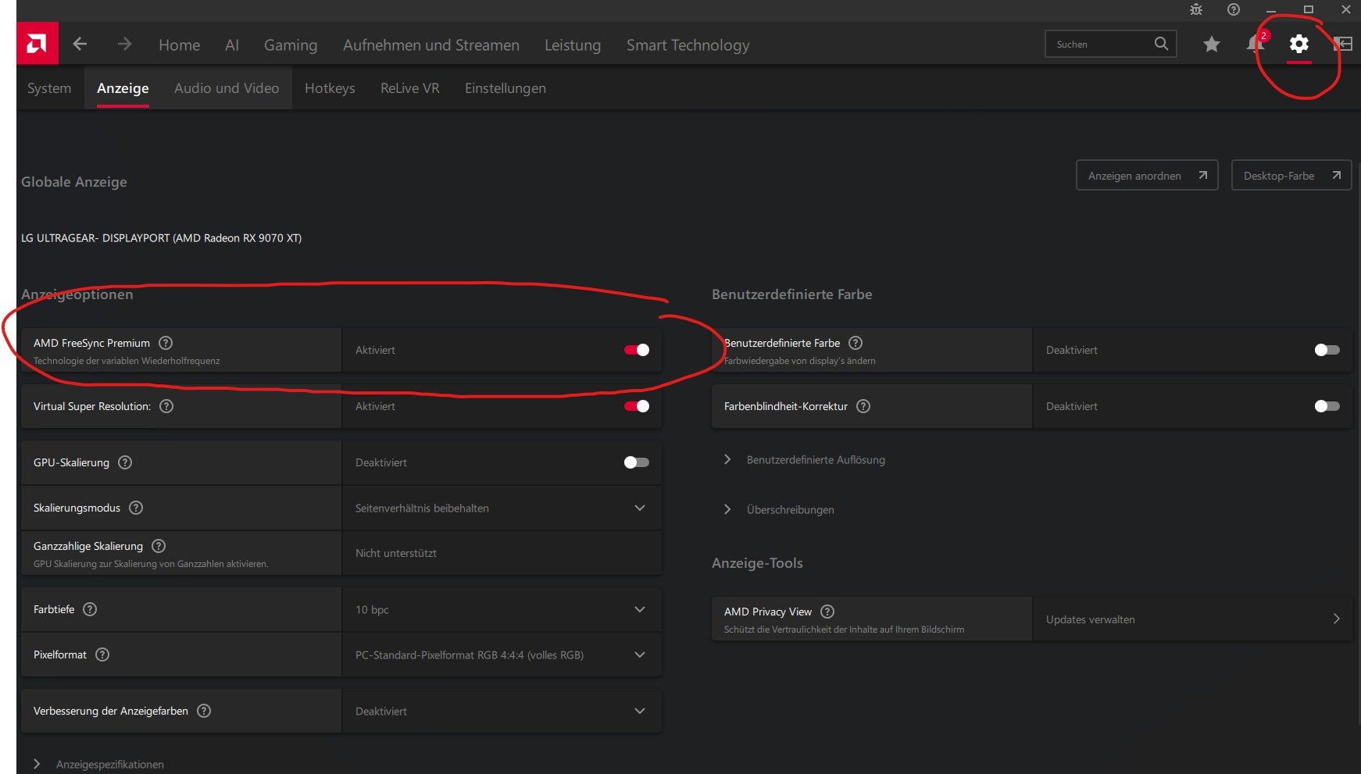Expand the Überschreibungen section
Screen dimensions: 1361x774
click(780, 510)
